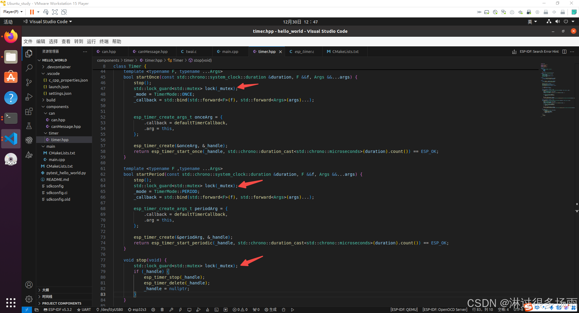Open the ESP-IDF Explorer view in the activity bar
The height and width of the screenshot is (313, 579).
(29, 140)
